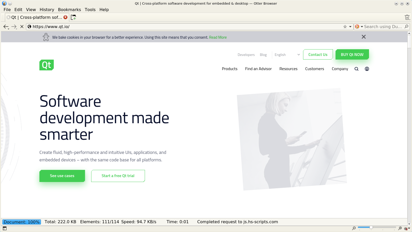Click the BUY Qt NOW button
This screenshot has width=412, height=232.
point(352,54)
